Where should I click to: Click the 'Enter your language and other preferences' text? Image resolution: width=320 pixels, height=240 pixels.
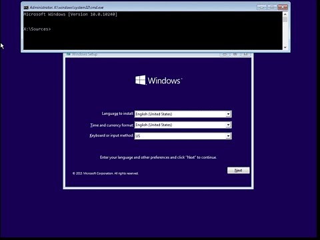[x=158, y=157]
